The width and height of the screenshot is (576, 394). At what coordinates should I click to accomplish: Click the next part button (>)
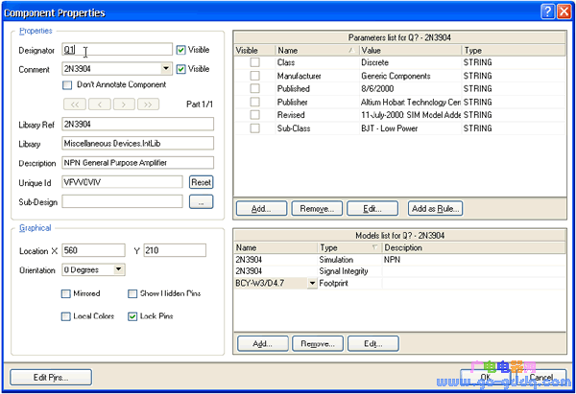pos(123,104)
